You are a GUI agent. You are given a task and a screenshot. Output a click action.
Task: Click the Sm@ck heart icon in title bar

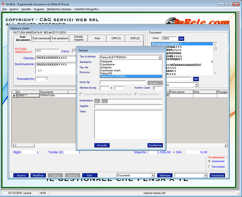(x=3, y=4)
